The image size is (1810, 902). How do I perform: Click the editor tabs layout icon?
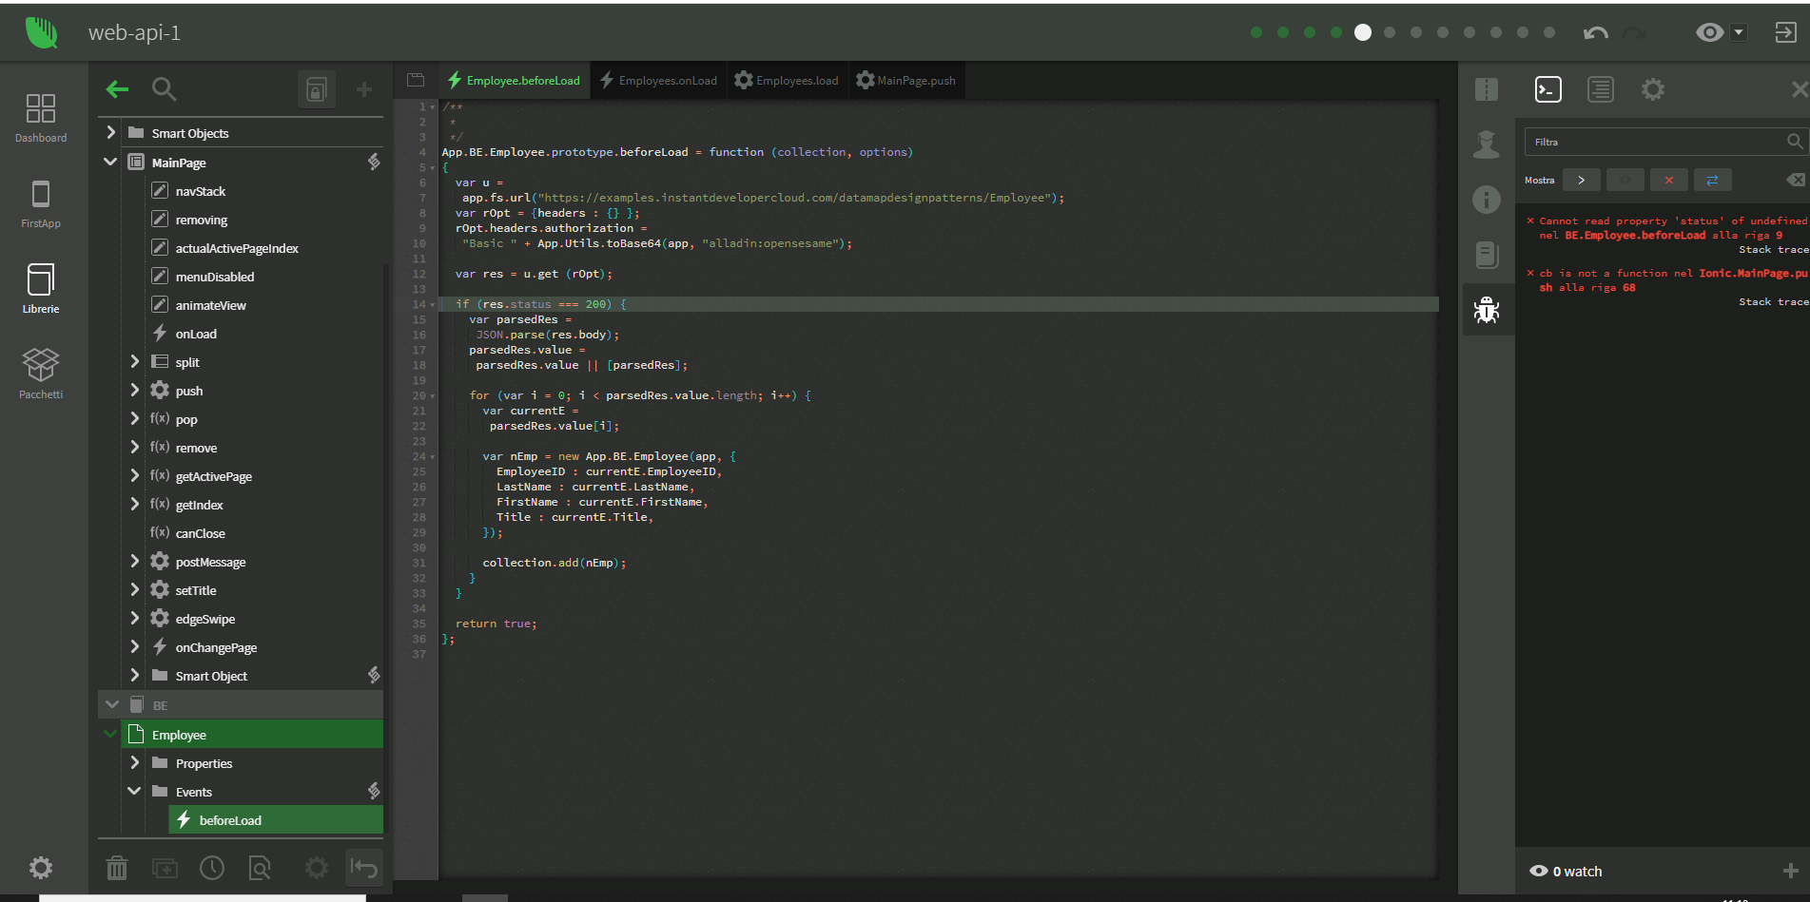(x=416, y=80)
